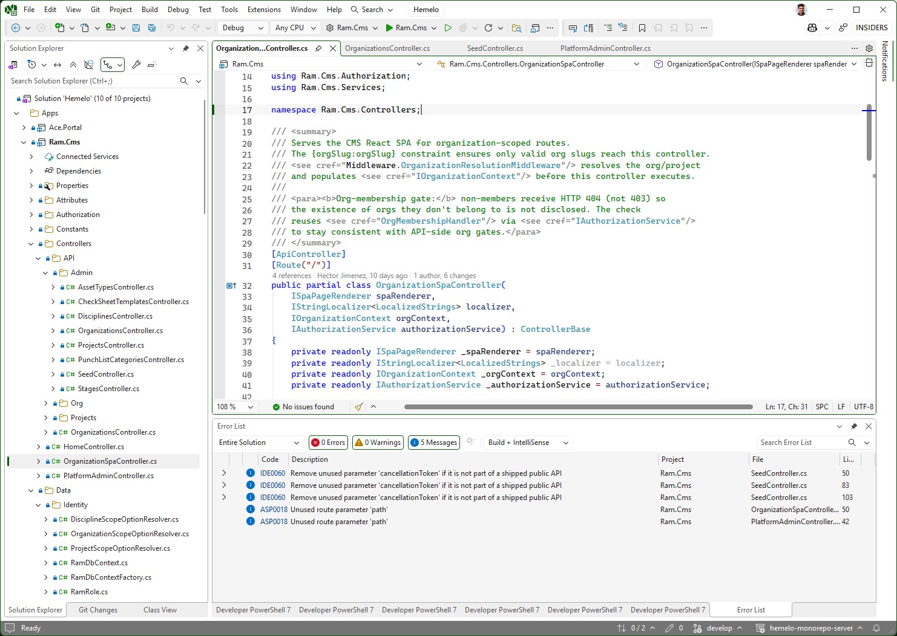The height and width of the screenshot is (636, 897).
Task: Click Start Without Debugging outline arrow
Action: pos(448,28)
